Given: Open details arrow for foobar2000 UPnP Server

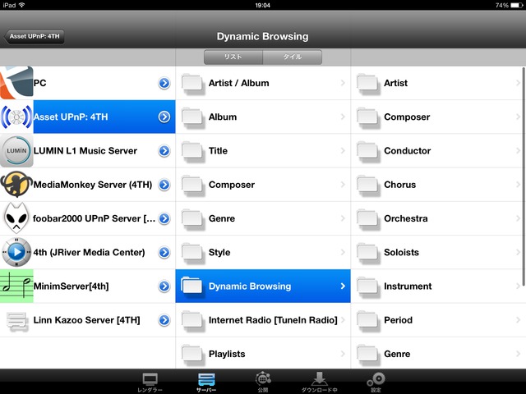Looking at the screenshot, I should (164, 218).
